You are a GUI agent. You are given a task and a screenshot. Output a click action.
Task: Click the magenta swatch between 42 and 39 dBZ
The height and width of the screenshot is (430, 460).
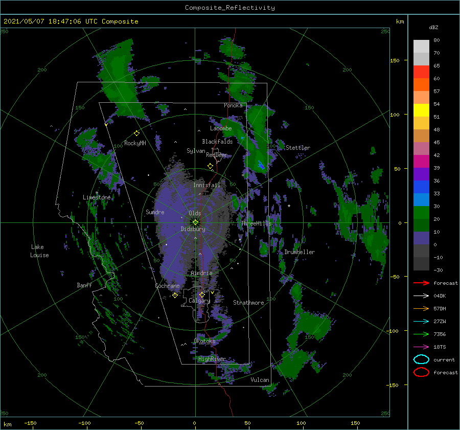tap(421, 162)
